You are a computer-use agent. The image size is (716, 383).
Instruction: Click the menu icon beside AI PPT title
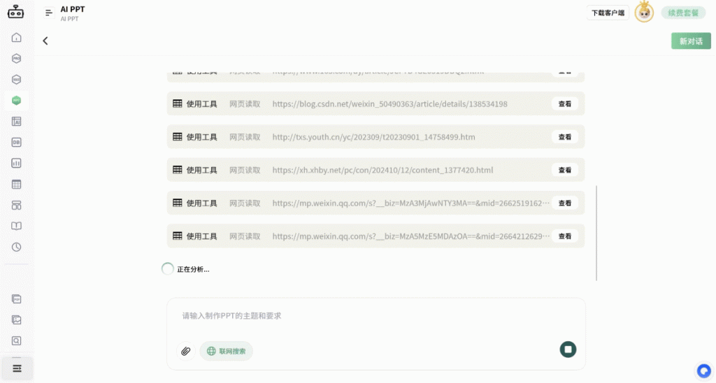coord(49,13)
